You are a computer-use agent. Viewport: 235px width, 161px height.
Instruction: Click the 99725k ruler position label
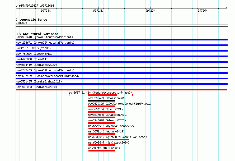point(150,11)
